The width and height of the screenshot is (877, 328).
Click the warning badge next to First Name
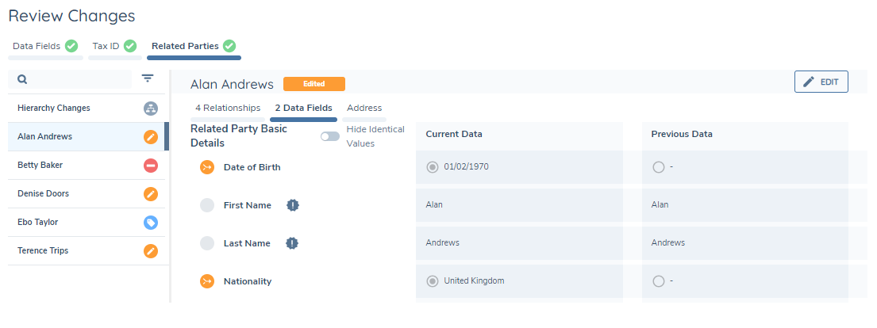[292, 205]
